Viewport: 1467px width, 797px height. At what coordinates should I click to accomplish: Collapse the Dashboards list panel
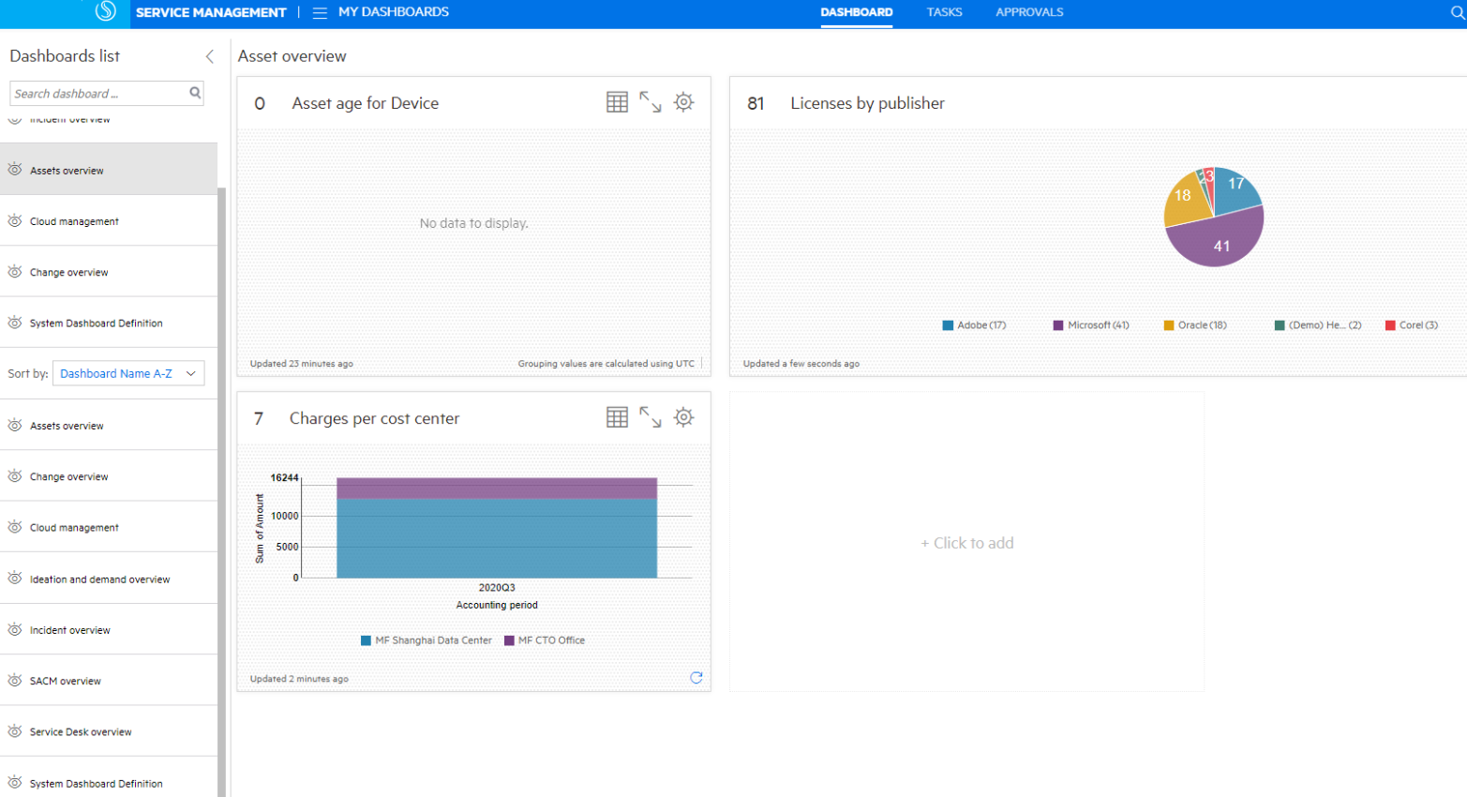point(208,56)
